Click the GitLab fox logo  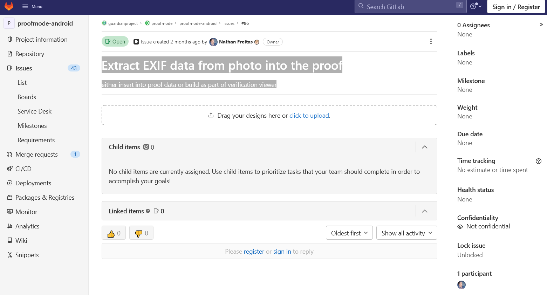tap(9, 6)
